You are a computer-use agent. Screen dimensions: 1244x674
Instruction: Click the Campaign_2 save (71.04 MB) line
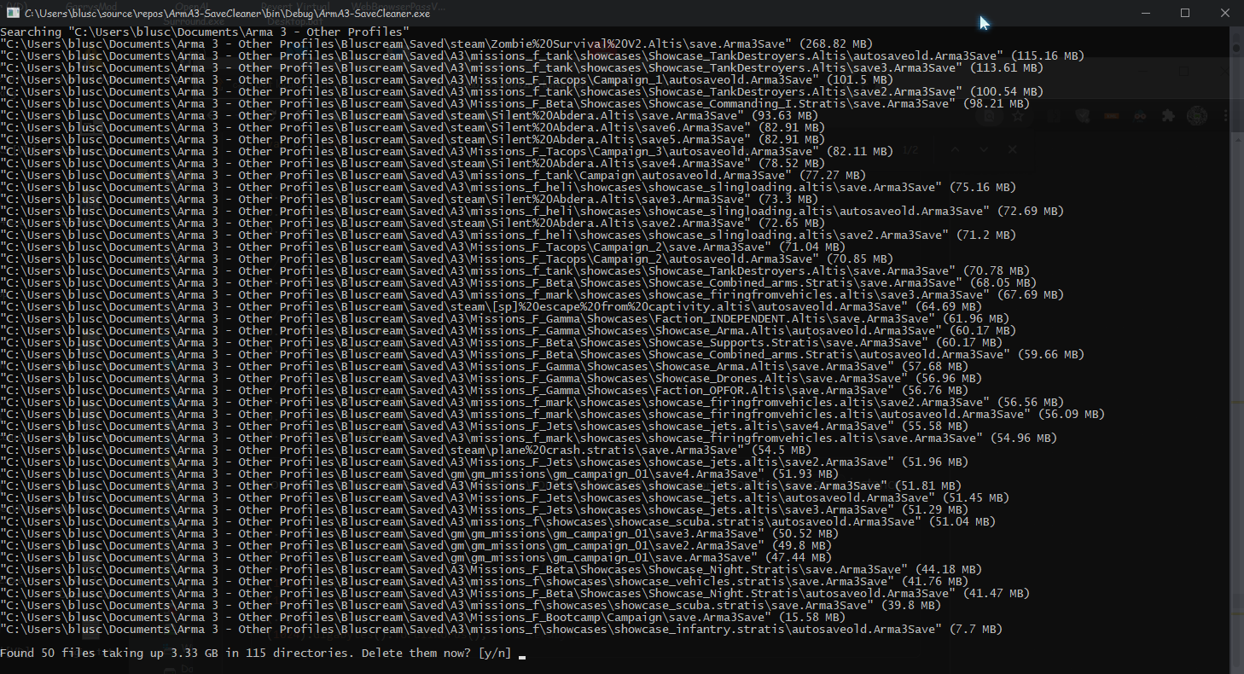click(x=422, y=247)
